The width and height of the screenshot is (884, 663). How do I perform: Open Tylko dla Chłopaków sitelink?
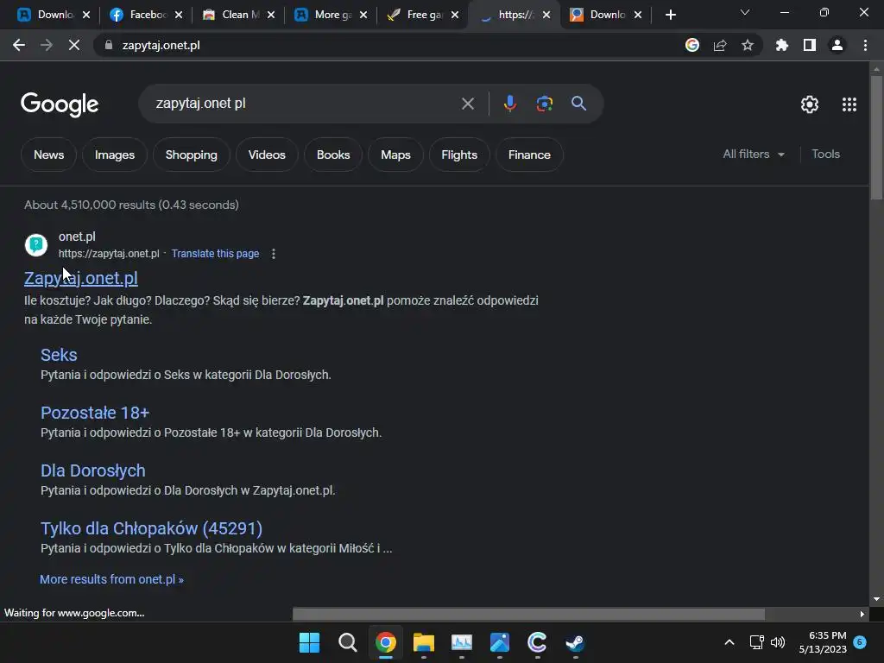[151, 528]
